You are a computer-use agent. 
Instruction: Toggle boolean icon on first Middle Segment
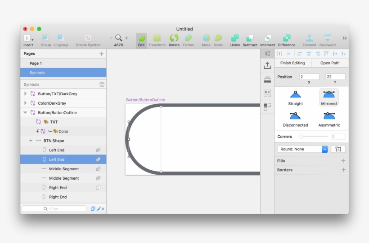pos(98,169)
